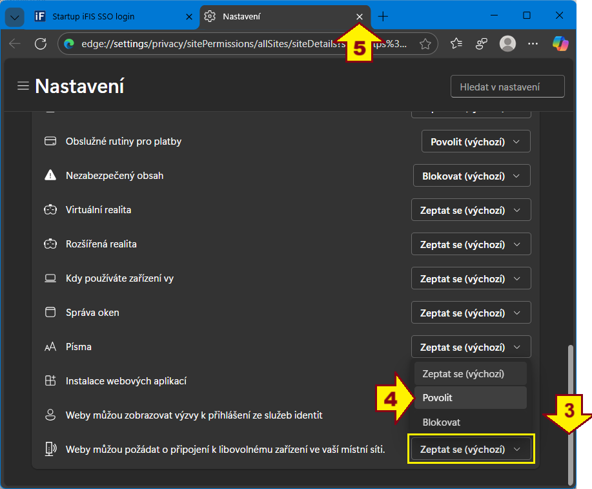Click the Instalace webových aplikací icon

[50, 381]
